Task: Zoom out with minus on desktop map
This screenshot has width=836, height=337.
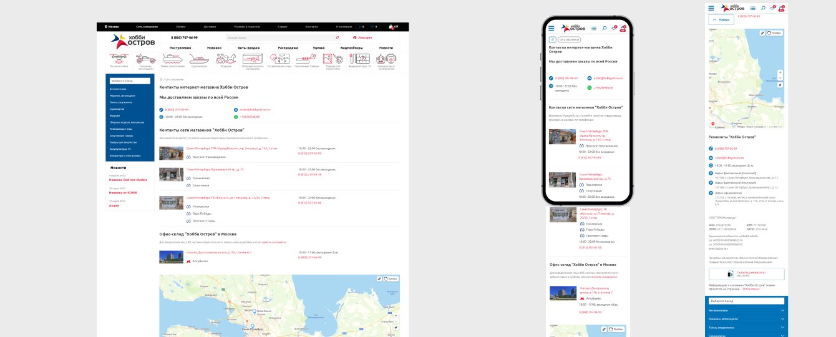Action: coord(396,320)
